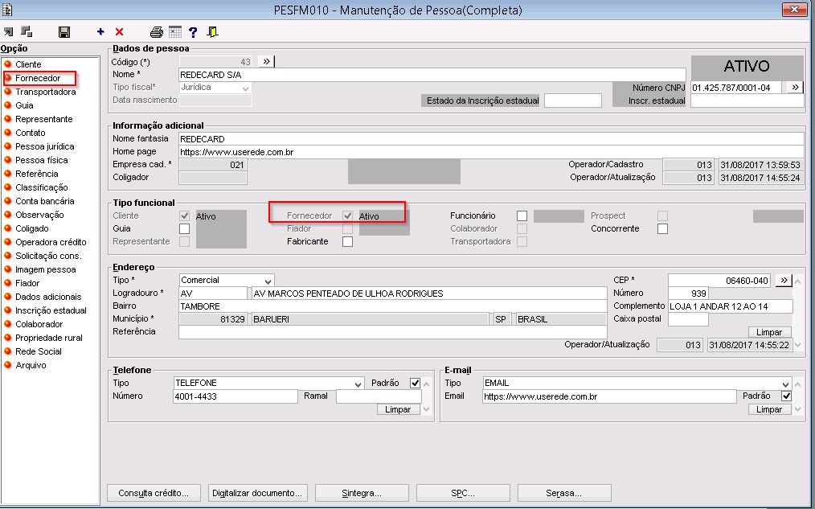This screenshot has height=509, width=815.
Task: Open Arquivo in the Opção list
Action: pyautogui.click(x=31, y=365)
